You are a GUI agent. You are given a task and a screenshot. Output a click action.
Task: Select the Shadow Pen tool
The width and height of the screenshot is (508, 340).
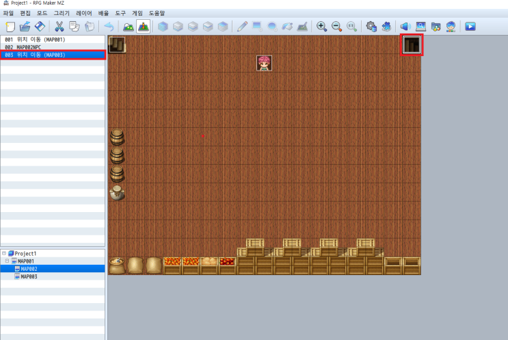(x=302, y=27)
